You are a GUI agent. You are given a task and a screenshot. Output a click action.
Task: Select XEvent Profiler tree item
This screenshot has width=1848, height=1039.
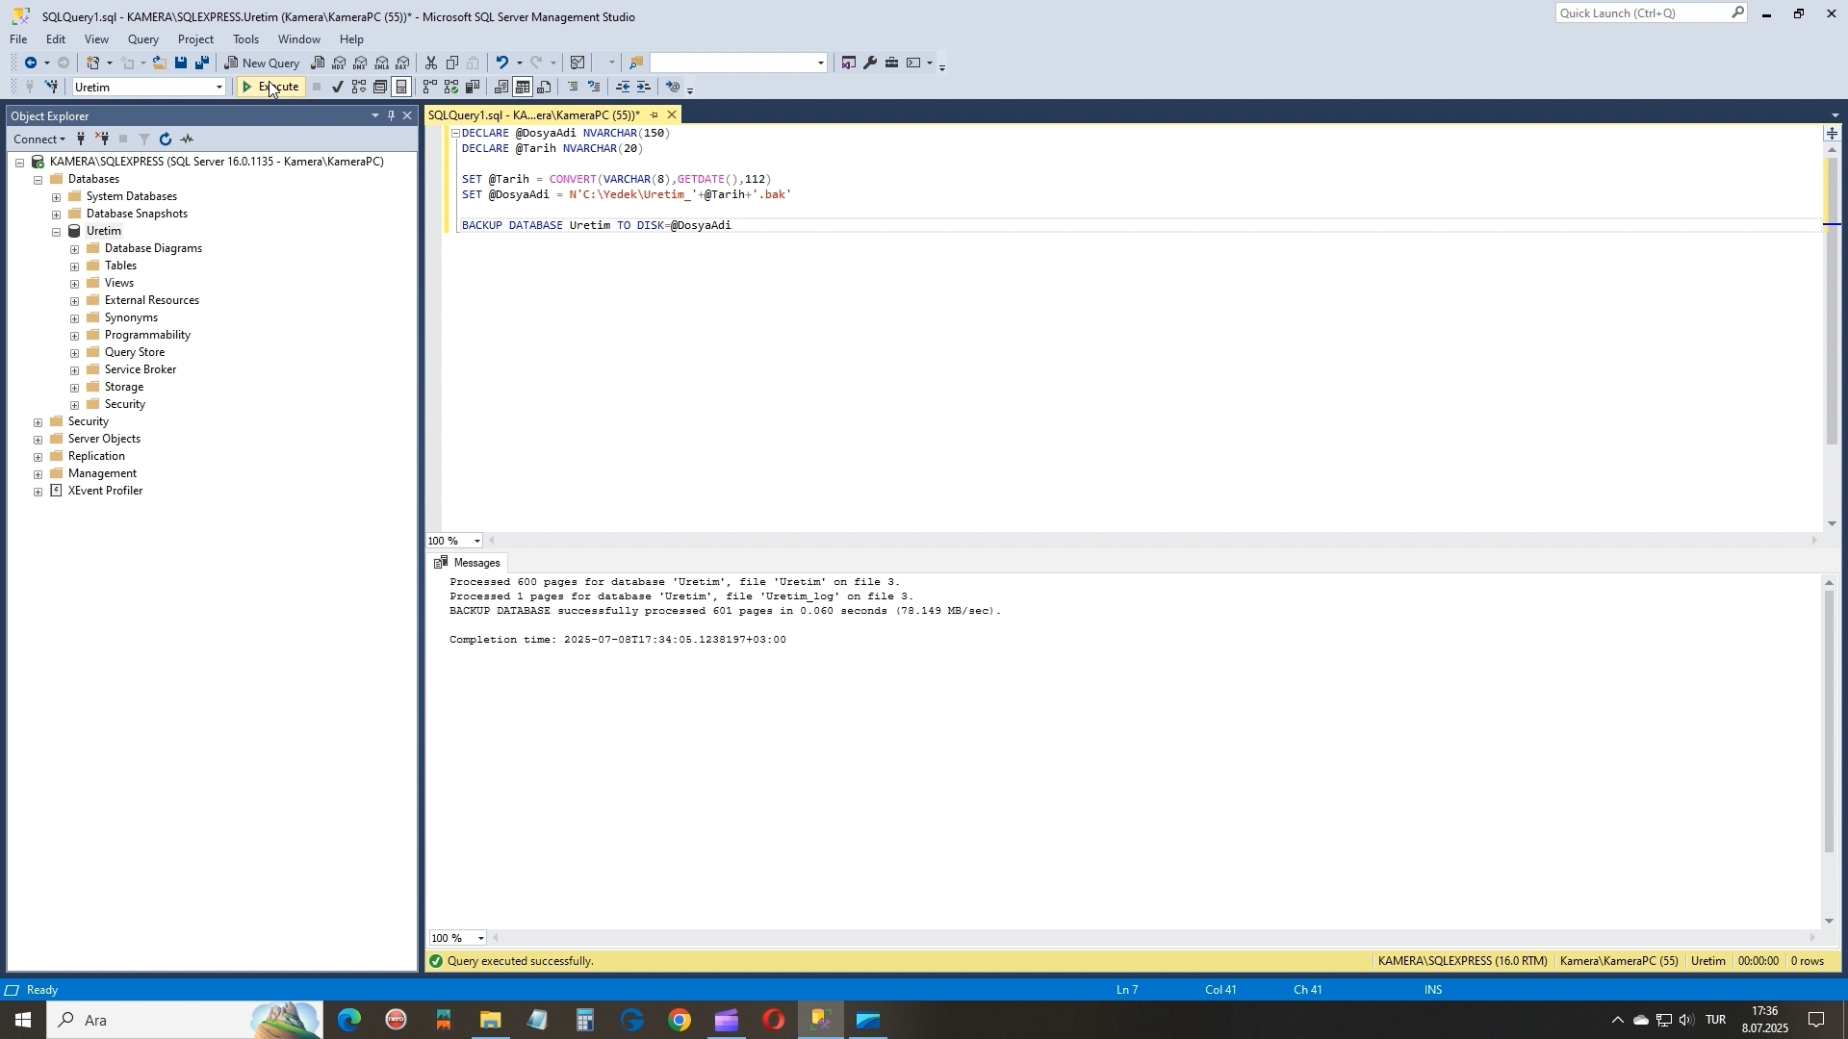pyautogui.click(x=105, y=491)
